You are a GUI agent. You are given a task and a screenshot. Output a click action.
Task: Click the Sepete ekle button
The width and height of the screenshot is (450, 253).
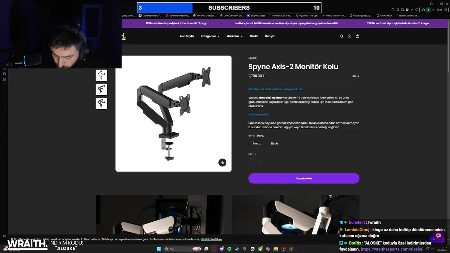(x=304, y=178)
